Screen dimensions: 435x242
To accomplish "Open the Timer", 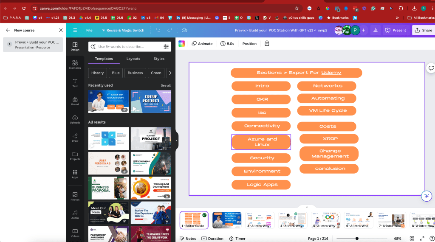I will coord(237,239).
